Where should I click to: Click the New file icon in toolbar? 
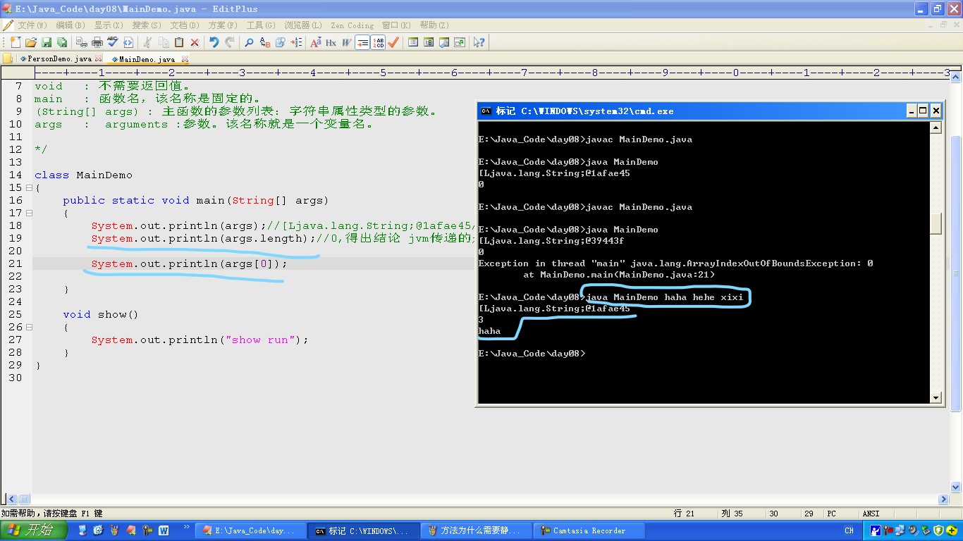(16, 42)
